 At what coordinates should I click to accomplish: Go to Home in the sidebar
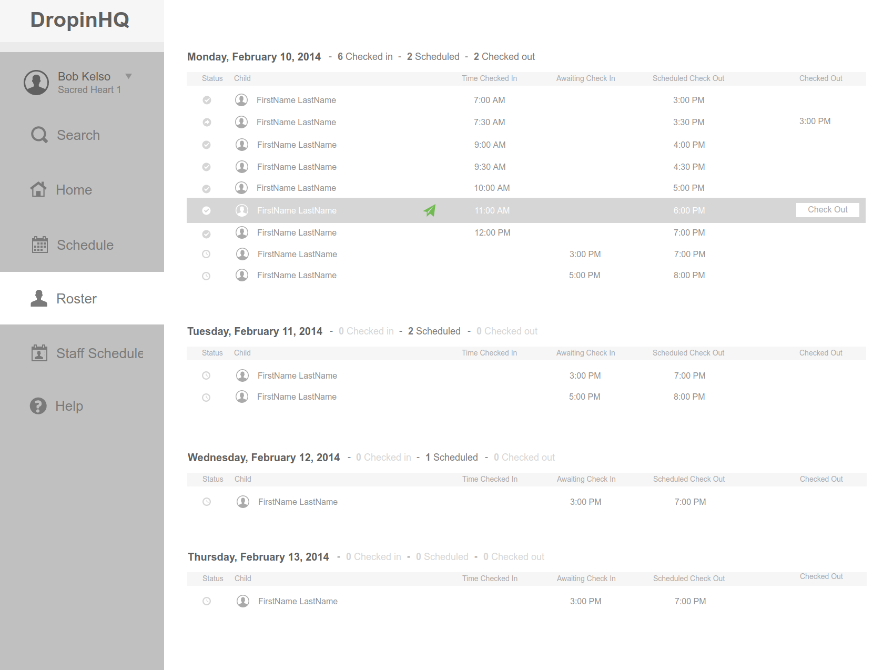[74, 190]
